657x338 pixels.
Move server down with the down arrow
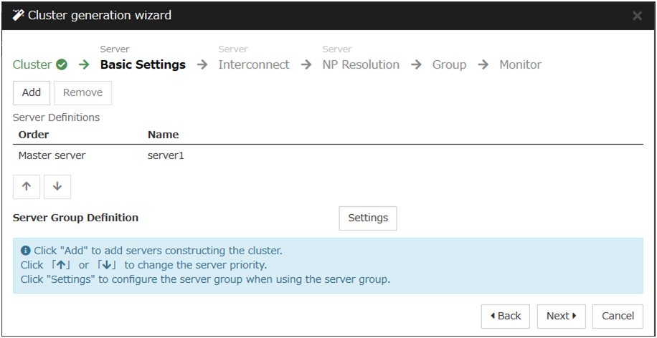[57, 186]
